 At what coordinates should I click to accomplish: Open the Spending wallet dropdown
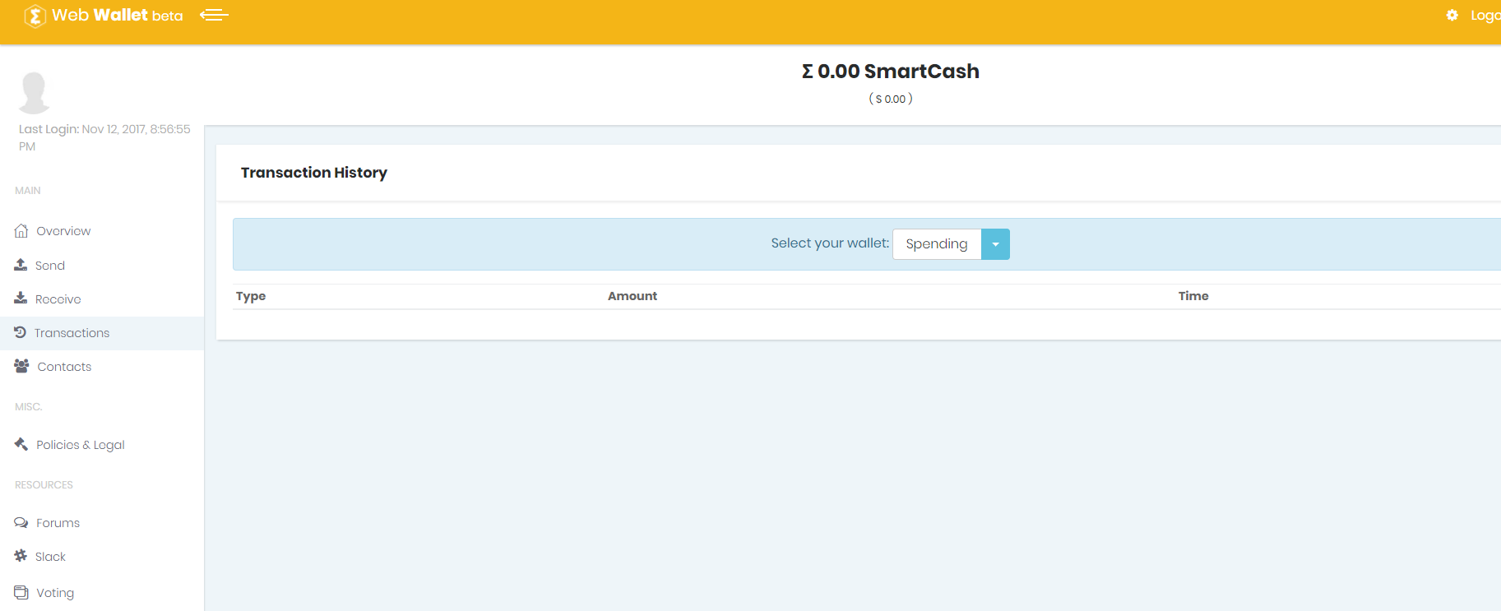coord(937,244)
